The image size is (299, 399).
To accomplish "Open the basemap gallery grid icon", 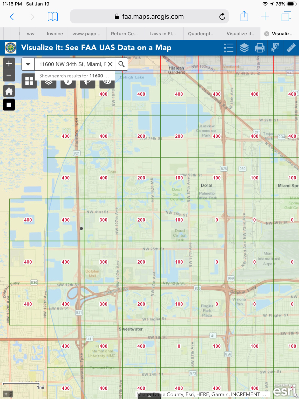I will point(29,81).
